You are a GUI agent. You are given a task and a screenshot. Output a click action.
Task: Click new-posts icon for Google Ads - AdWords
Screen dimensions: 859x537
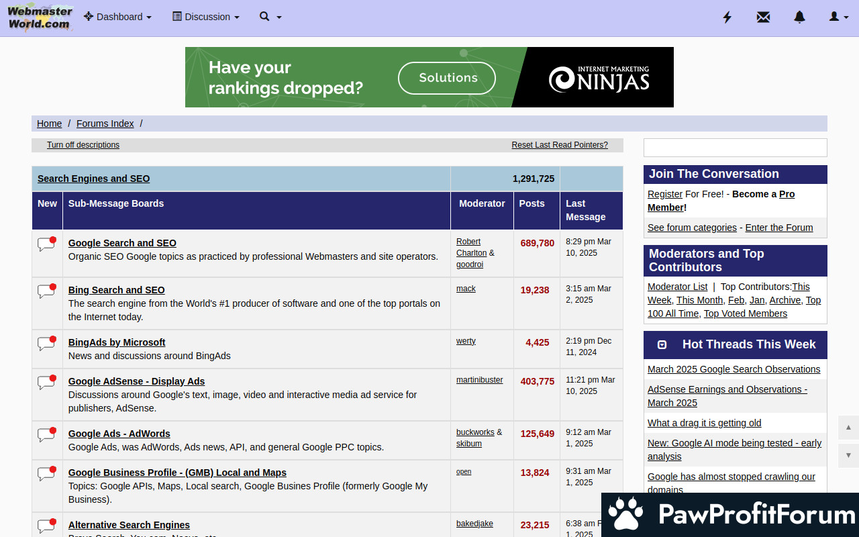[46, 435]
